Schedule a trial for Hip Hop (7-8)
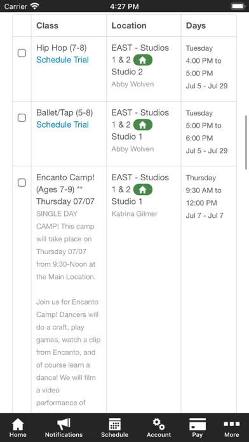 coord(62,60)
